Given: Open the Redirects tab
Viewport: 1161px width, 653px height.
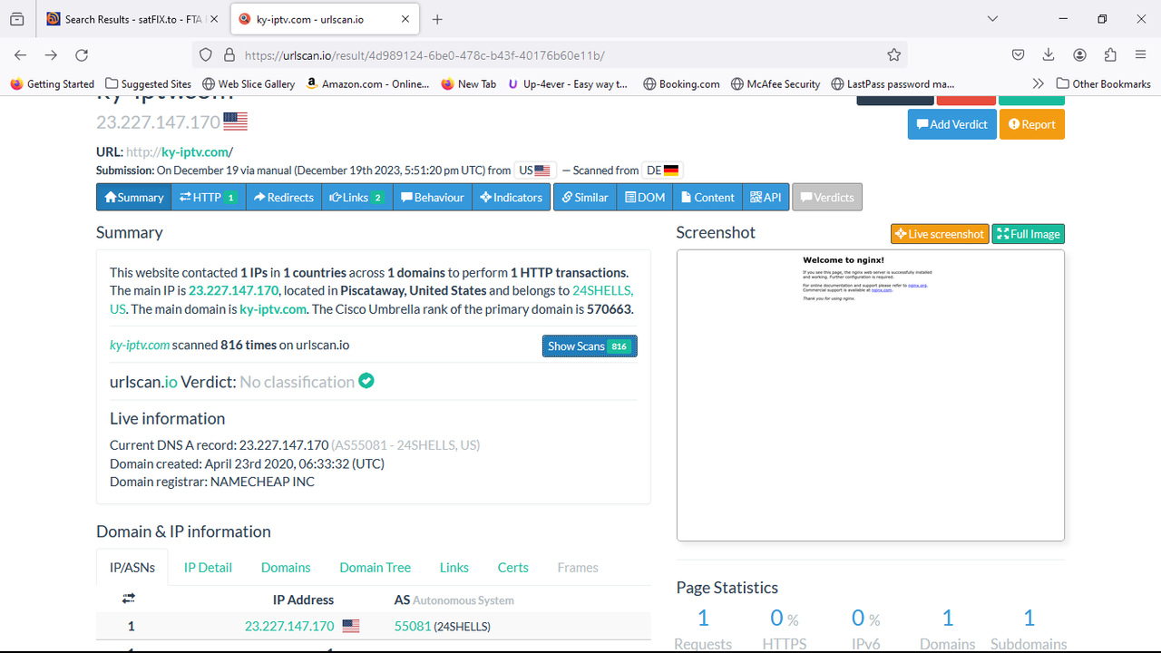Looking at the screenshot, I should (x=283, y=197).
